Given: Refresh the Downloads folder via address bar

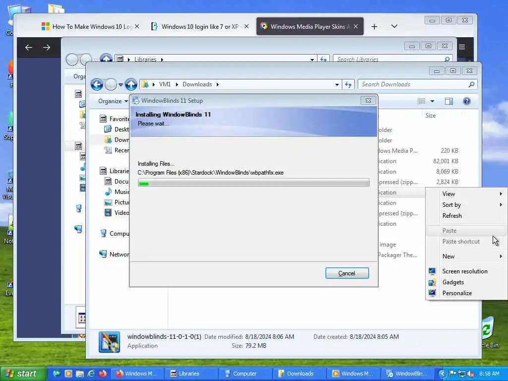Looking at the screenshot, I should (x=348, y=84).
